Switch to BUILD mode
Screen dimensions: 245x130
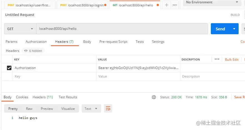coord(235,15)
